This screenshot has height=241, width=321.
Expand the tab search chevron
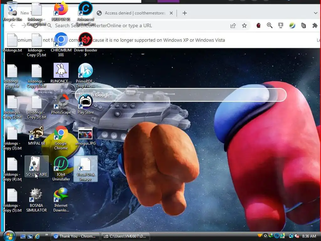click(x=315, y=13)
